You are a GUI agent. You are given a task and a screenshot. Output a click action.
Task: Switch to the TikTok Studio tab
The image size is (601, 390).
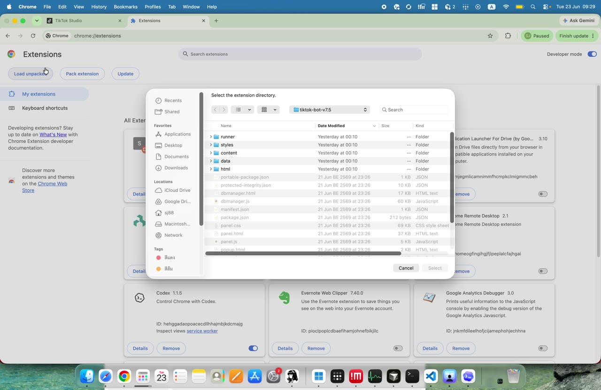[84, 21]
